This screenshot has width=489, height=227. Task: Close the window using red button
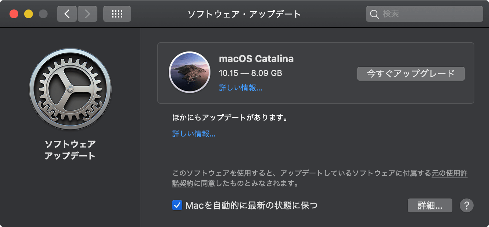(14, 14)
